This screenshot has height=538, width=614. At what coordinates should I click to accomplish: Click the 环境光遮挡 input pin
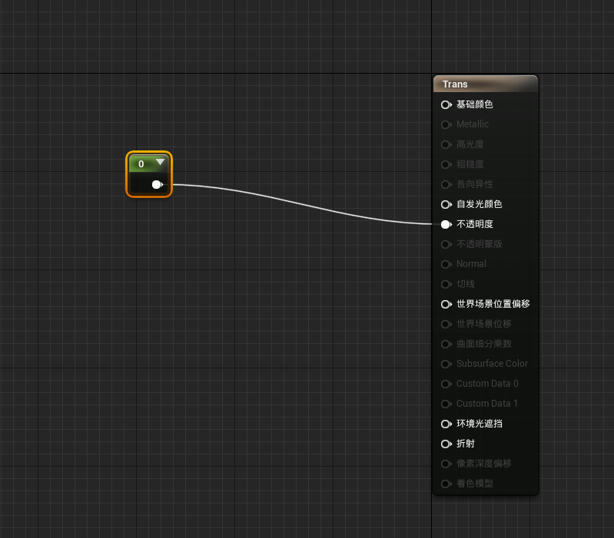click(x=446, y=424)
